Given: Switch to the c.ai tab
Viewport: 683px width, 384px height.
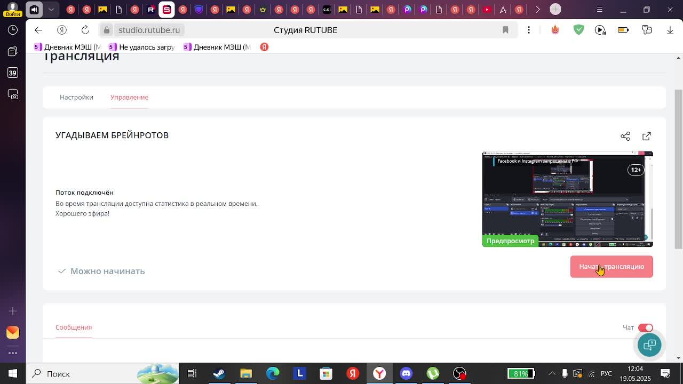Looking at the screenshot, I should (x=327, y=10).
